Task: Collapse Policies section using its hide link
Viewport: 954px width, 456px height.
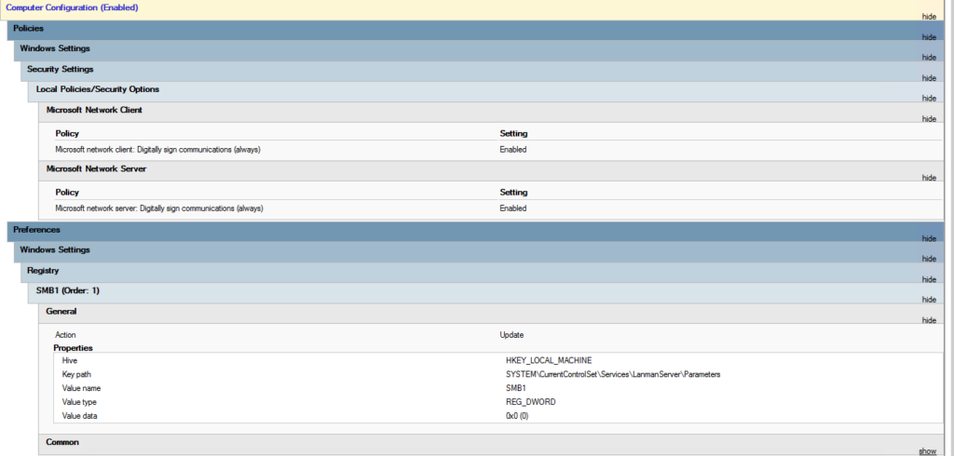Action: pyautogui.click(x=928, y=37)
